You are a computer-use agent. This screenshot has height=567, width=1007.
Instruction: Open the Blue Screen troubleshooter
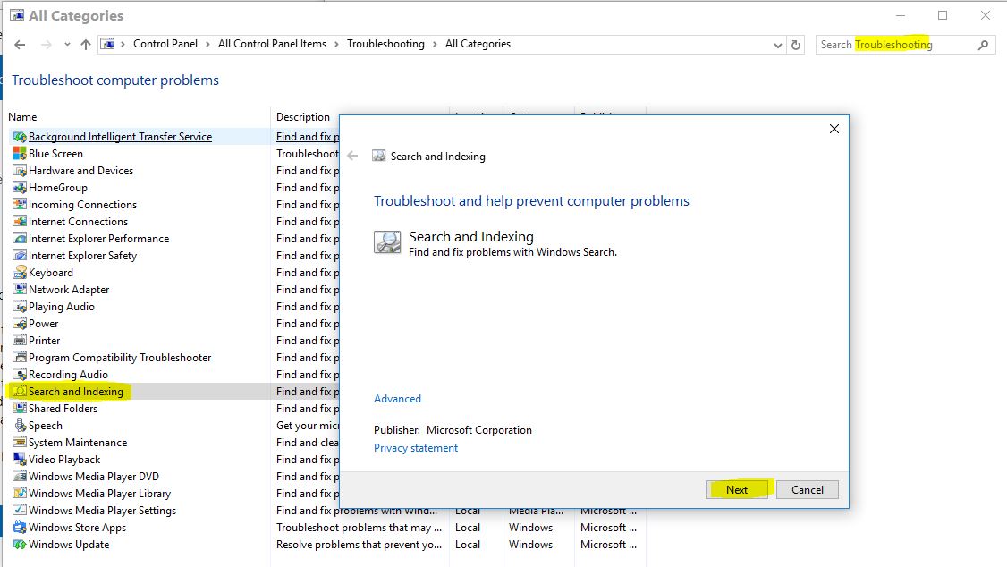tap(55, 153)
